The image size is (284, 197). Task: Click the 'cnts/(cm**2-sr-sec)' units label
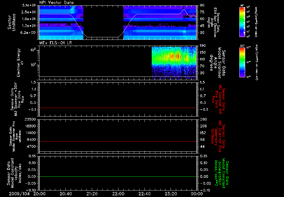(256, 22)
